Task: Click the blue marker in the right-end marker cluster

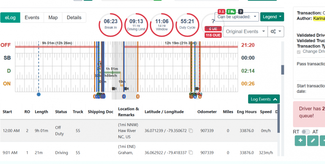Action: (195, 97)
